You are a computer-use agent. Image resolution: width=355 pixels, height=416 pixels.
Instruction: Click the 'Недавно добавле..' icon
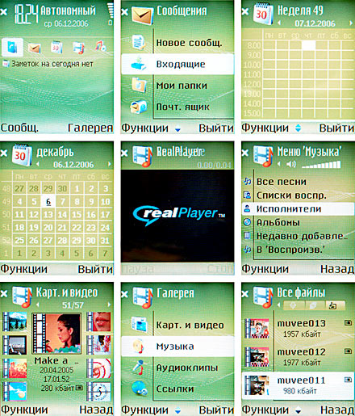(x=248, y=236)
